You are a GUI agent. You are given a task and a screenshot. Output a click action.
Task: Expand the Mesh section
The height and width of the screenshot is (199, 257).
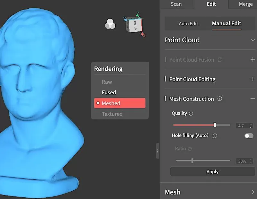[253, 192]
